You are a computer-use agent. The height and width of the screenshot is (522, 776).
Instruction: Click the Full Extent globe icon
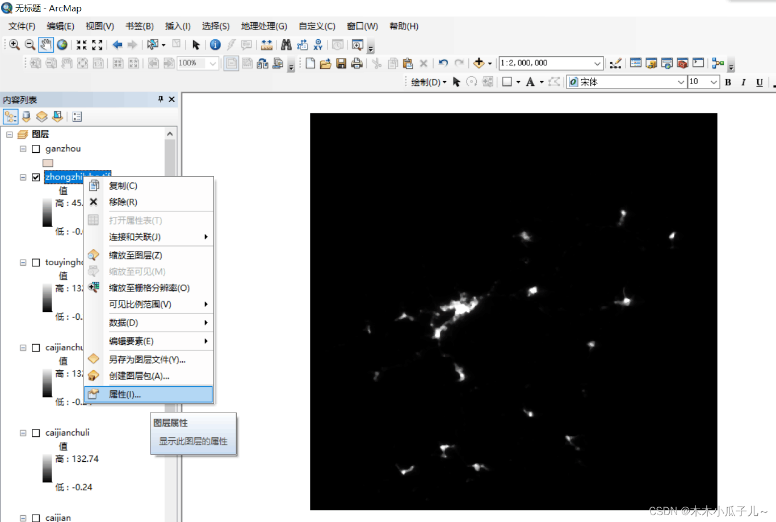[62, 45]
